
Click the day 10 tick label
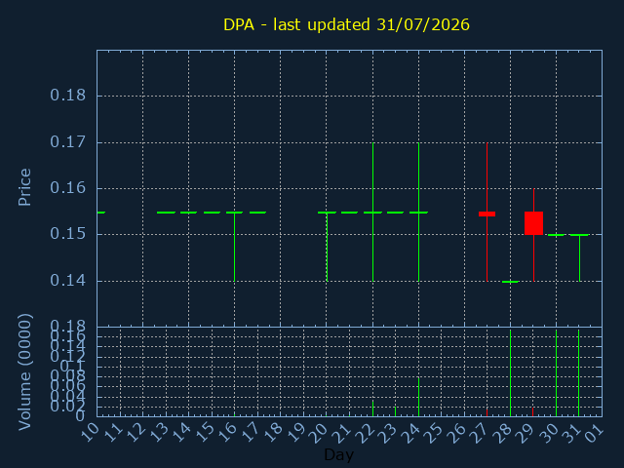89,433
